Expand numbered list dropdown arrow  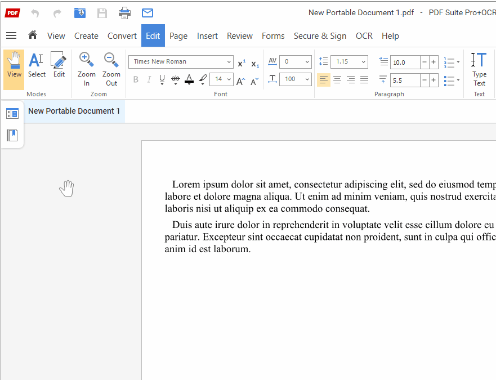(x=458, y=62)
